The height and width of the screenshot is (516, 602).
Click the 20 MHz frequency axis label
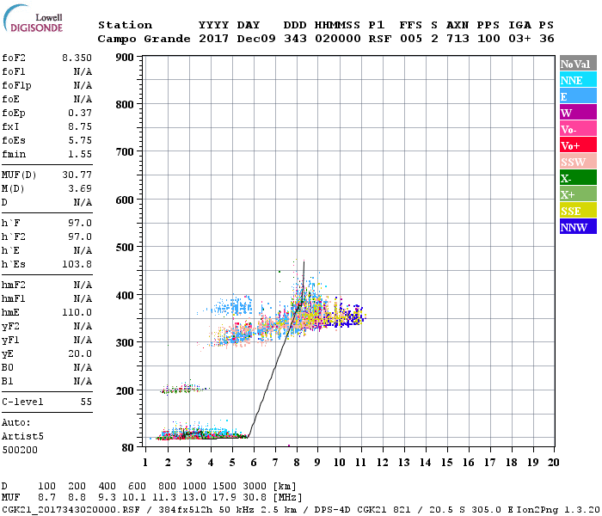[x=553, y=463]
